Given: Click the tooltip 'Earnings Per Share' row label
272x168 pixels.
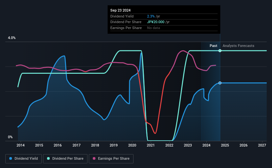Looking at the screenshot, I should (126, 28).
